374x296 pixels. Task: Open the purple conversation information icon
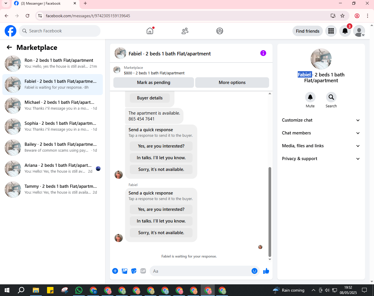(263, 53)
